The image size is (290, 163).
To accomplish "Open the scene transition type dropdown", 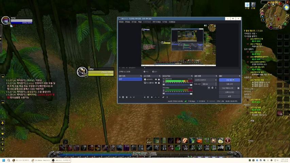I will click(205, 80).
